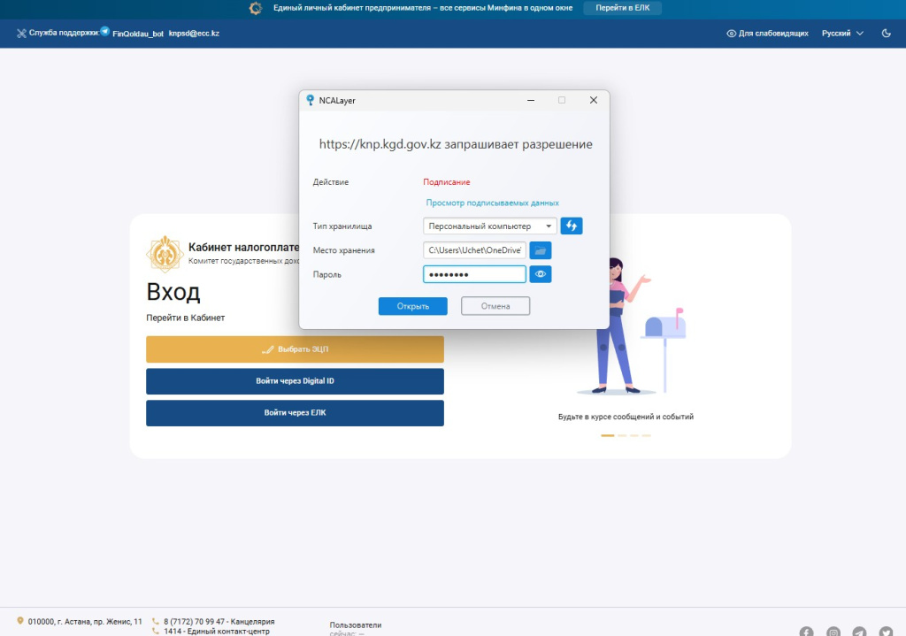This screenshot has height=636, width=906.
Task: Select Войти через Digital ID option
Action: [x=295, y=381]
